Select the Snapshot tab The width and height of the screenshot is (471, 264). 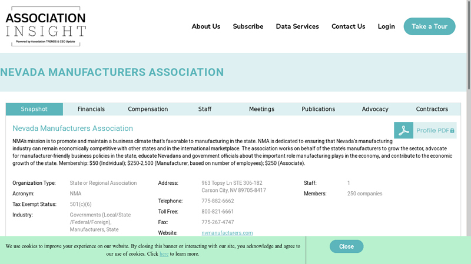[34, 109]
